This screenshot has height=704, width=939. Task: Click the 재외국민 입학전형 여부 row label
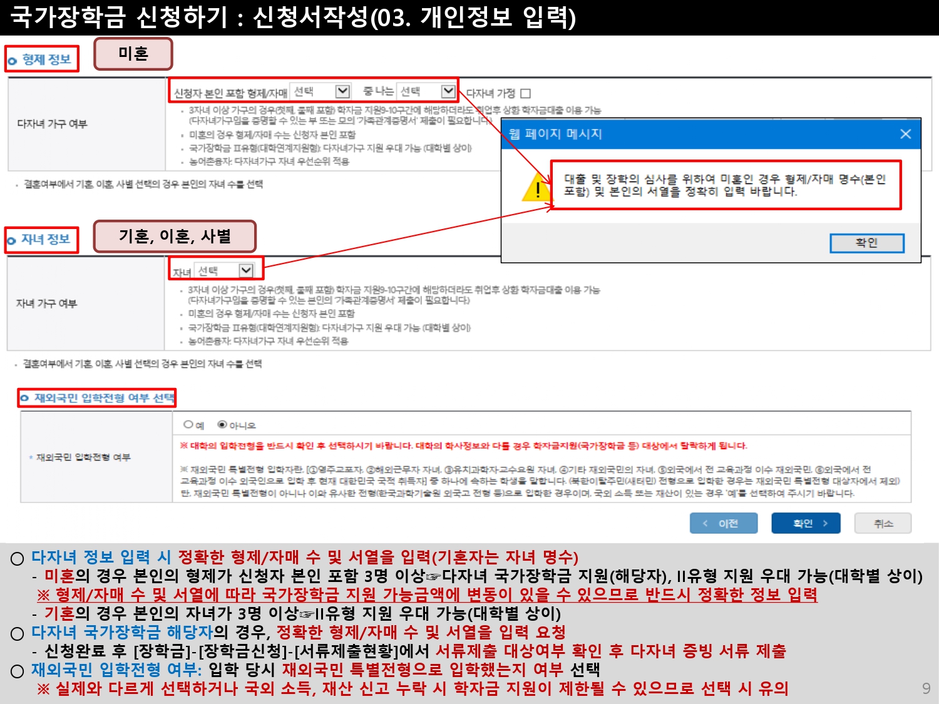tap(83, 457)
